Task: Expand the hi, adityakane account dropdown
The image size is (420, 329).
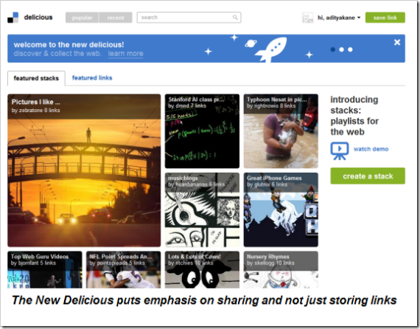Action: 339,18
